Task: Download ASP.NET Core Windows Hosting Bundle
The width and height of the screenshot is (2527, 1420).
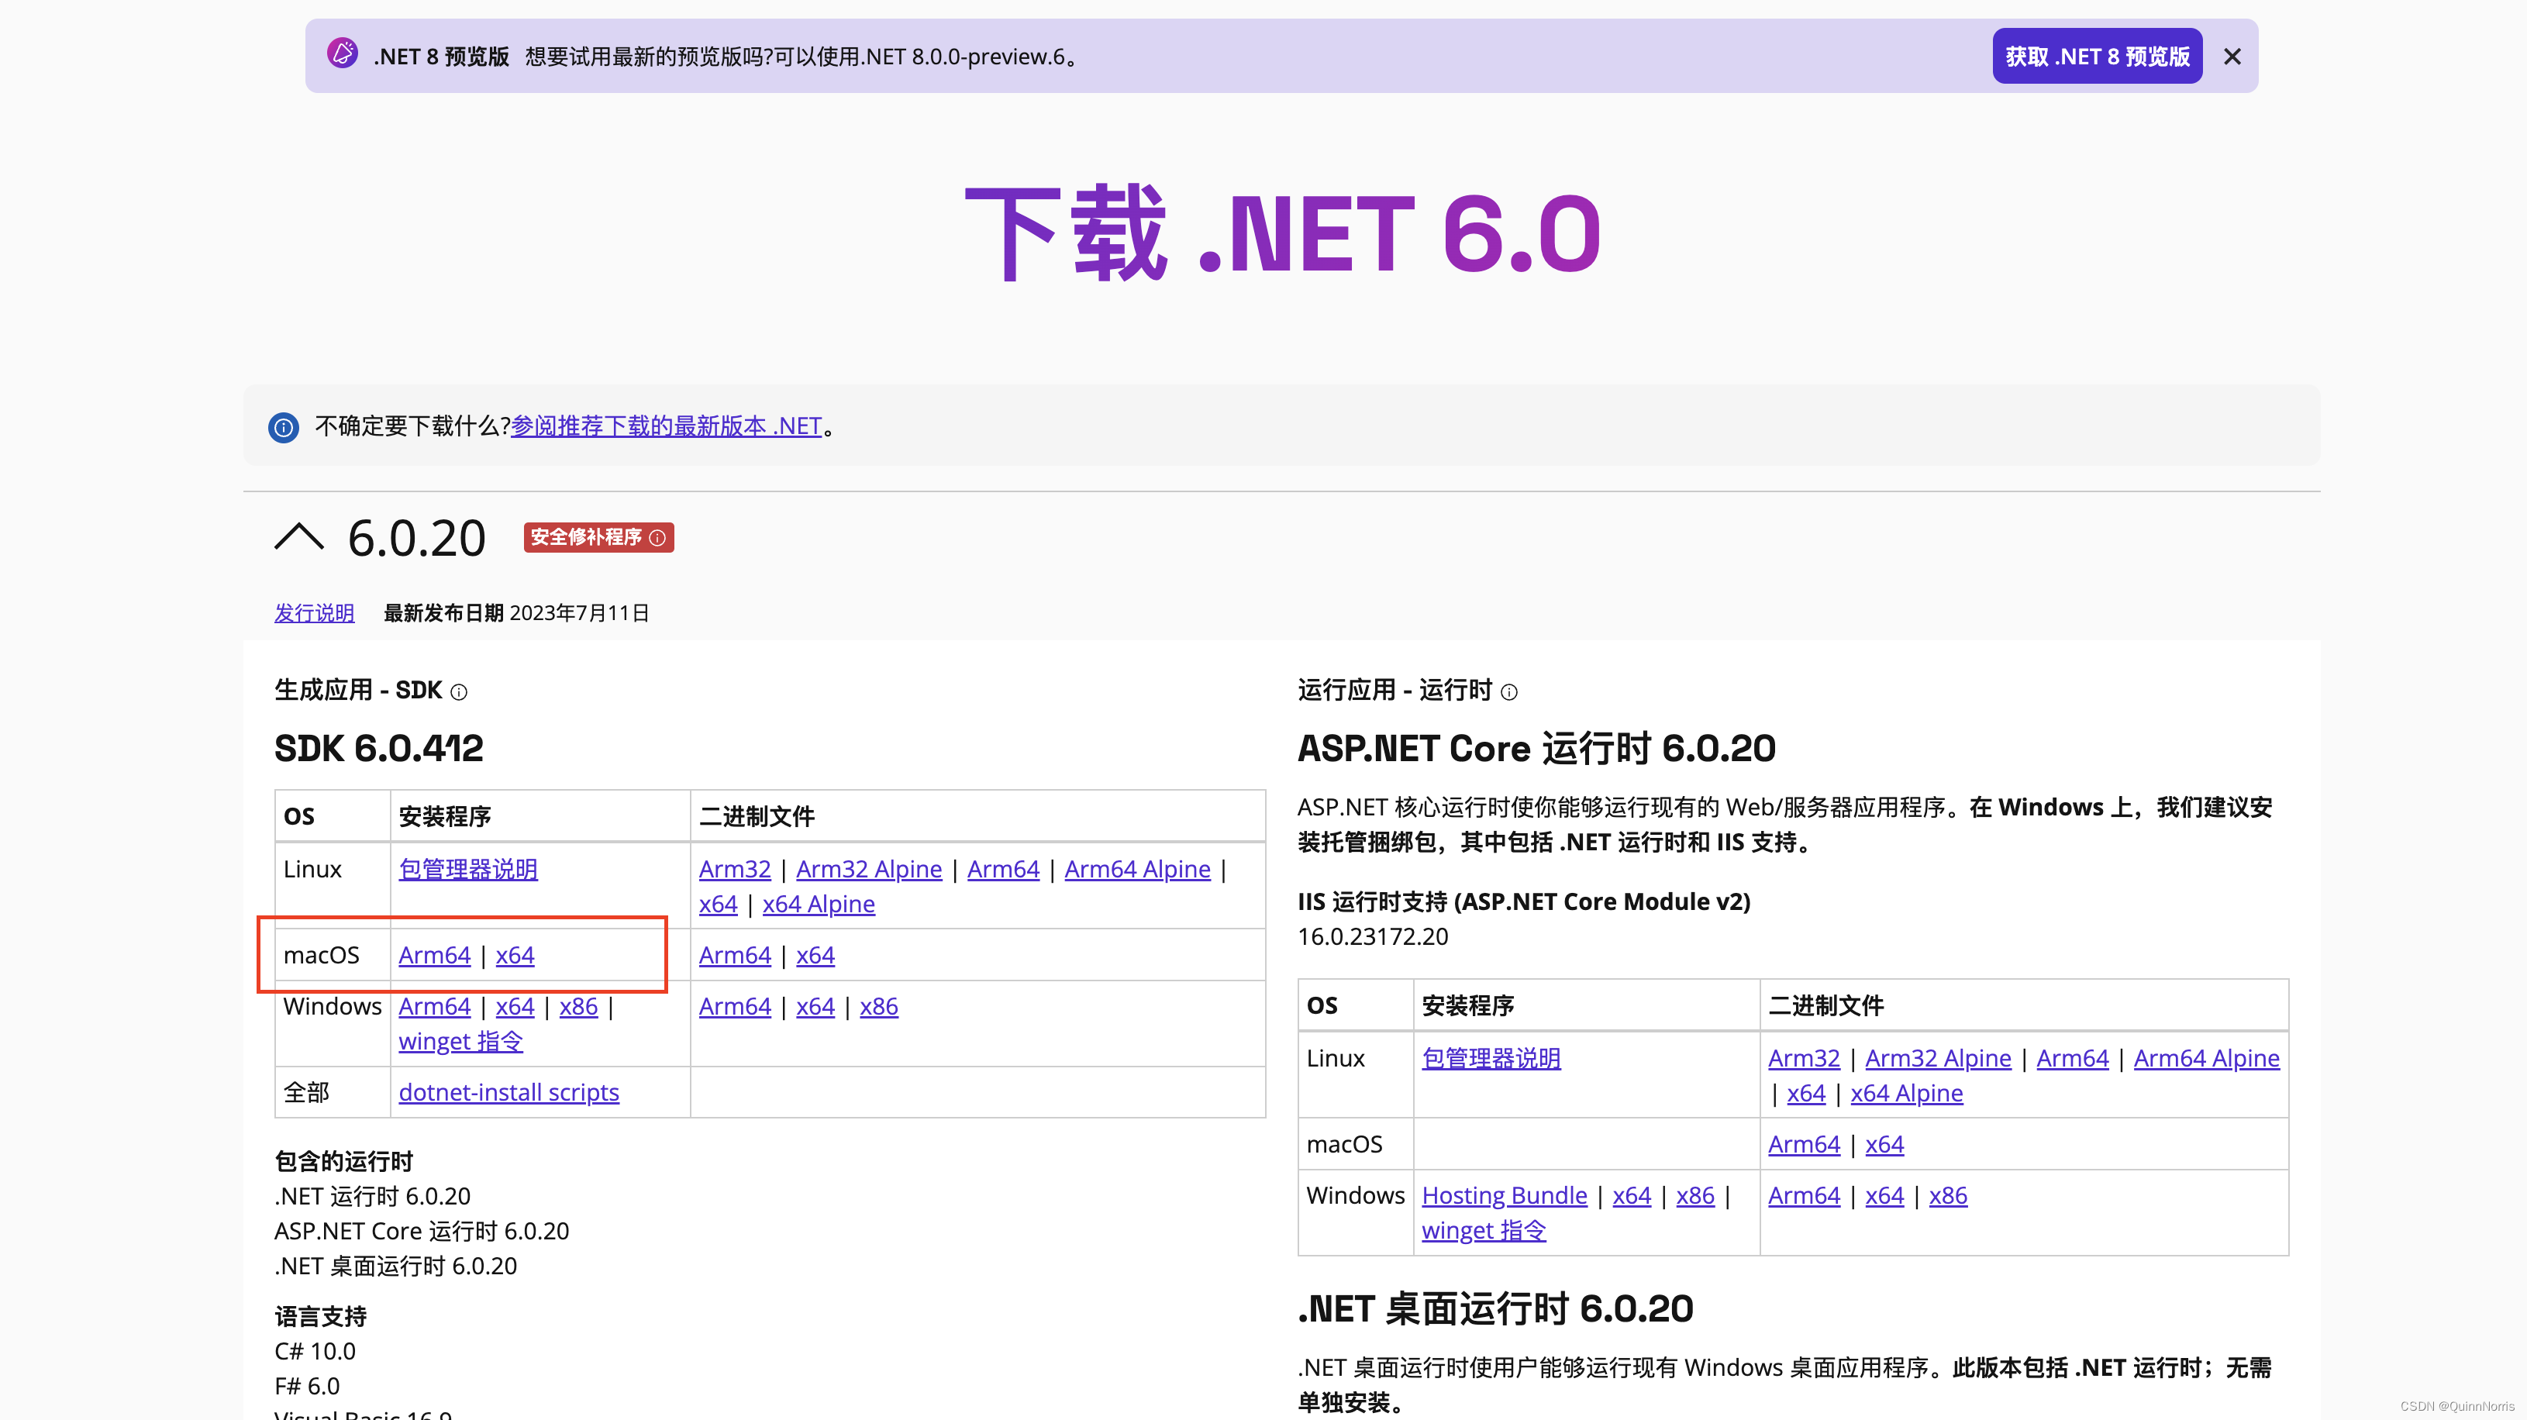Action: [1504, 1195]
